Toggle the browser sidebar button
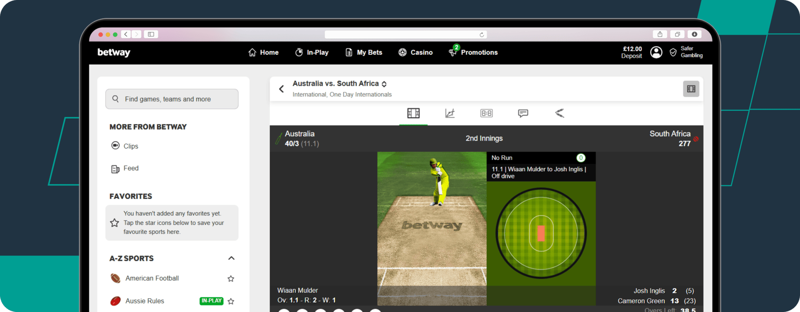The image size is (800, 312). point(151,34)
